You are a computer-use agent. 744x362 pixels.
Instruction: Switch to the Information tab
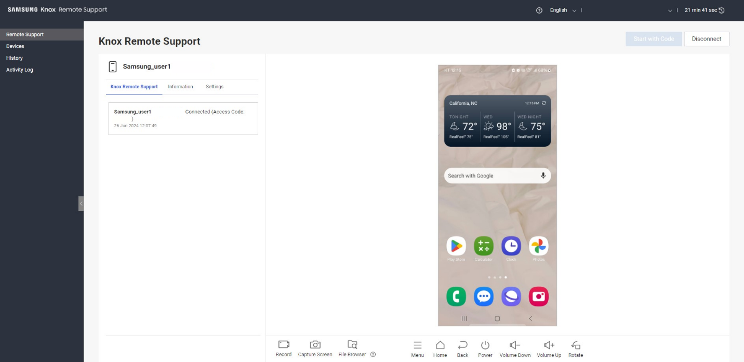click(x=180, y=87)
